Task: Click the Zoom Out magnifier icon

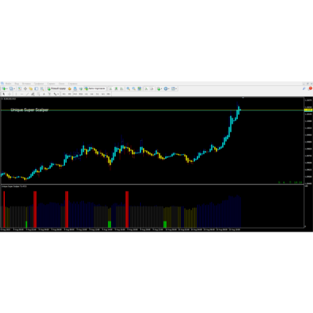Action: point(134,88)
